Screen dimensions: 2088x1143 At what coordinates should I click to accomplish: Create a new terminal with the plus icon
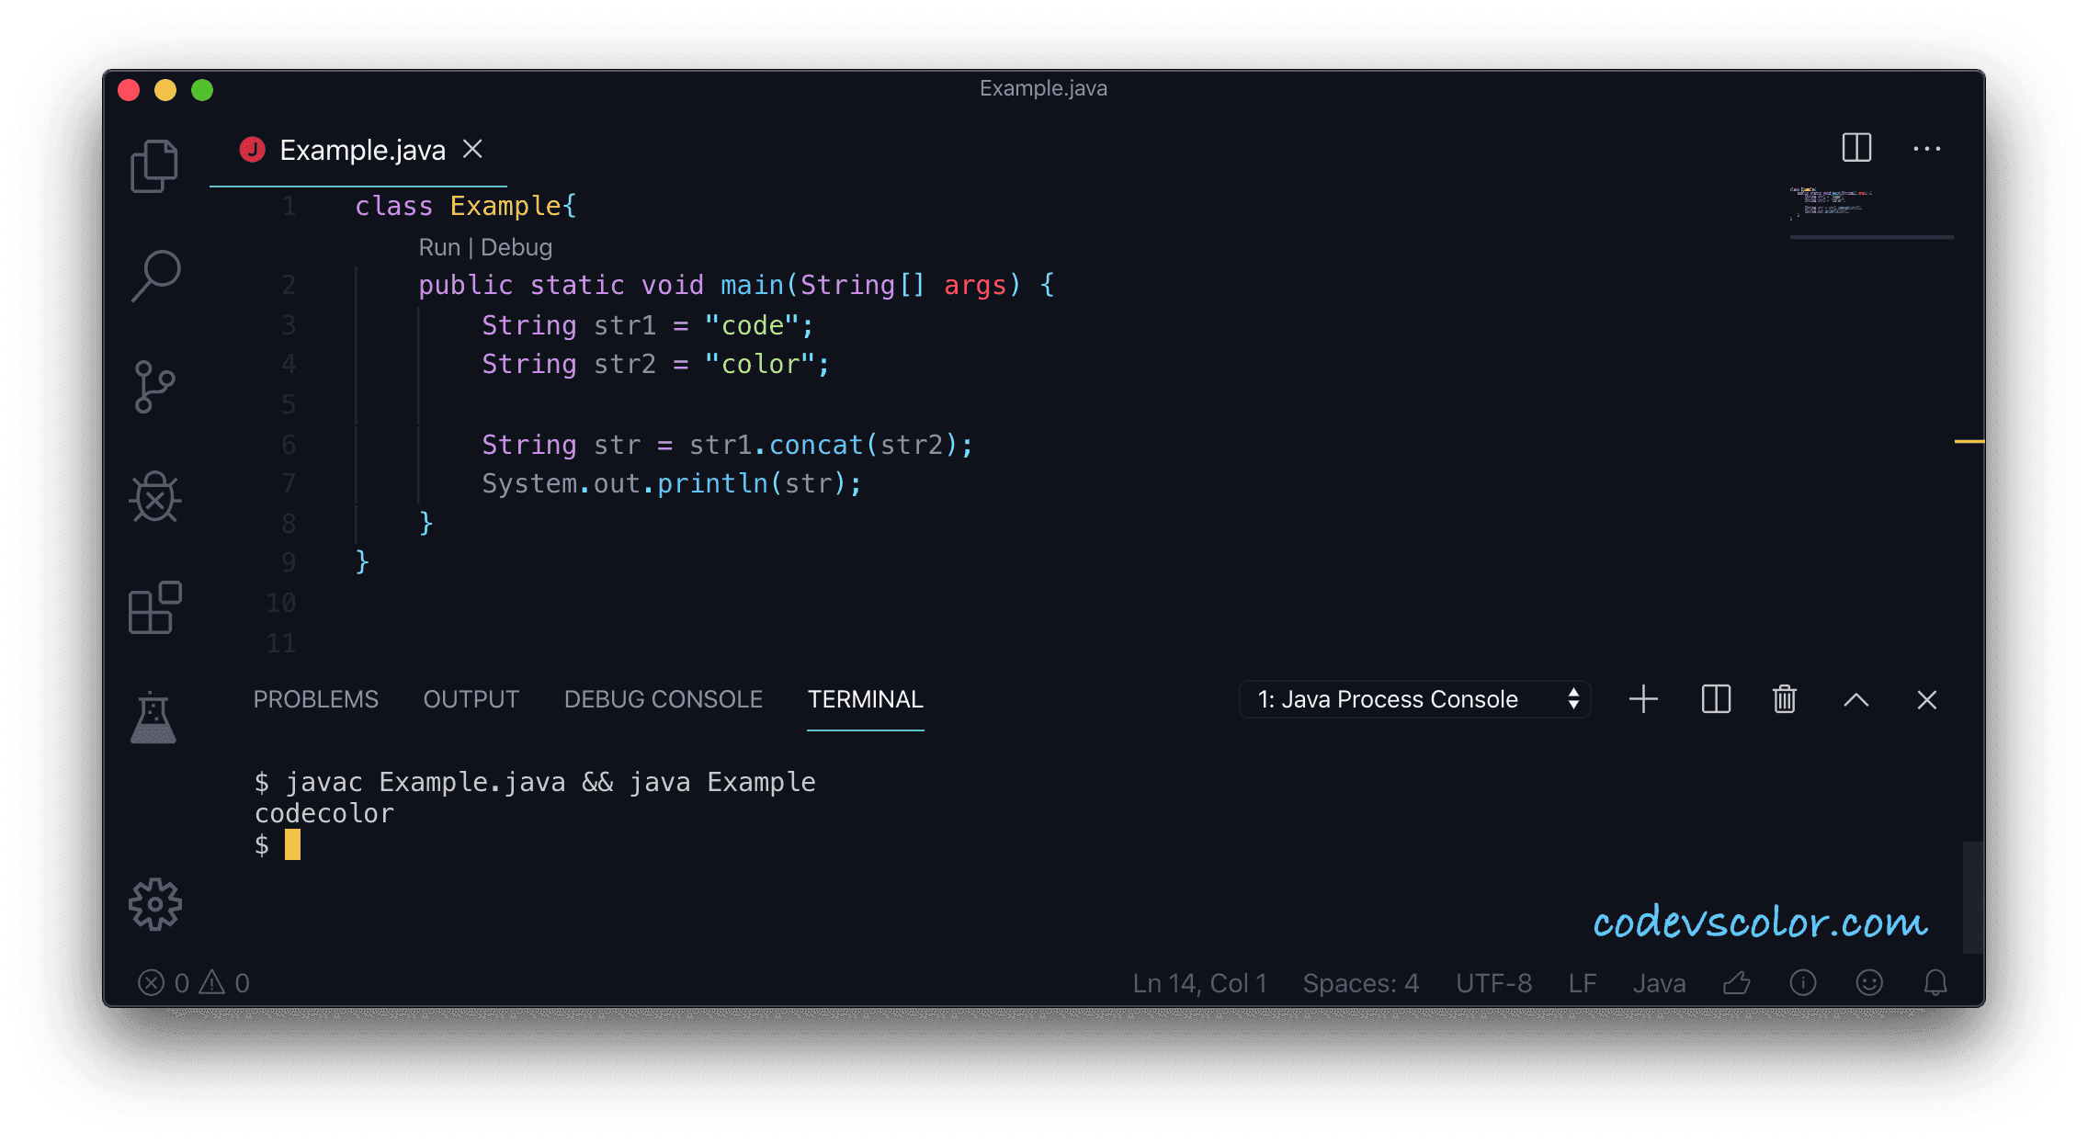(x=1643, y=699)
